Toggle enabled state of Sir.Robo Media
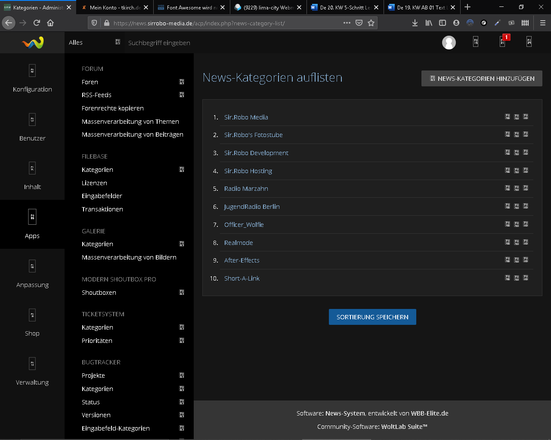The image size is (551, 440). (x=508, y=117)
